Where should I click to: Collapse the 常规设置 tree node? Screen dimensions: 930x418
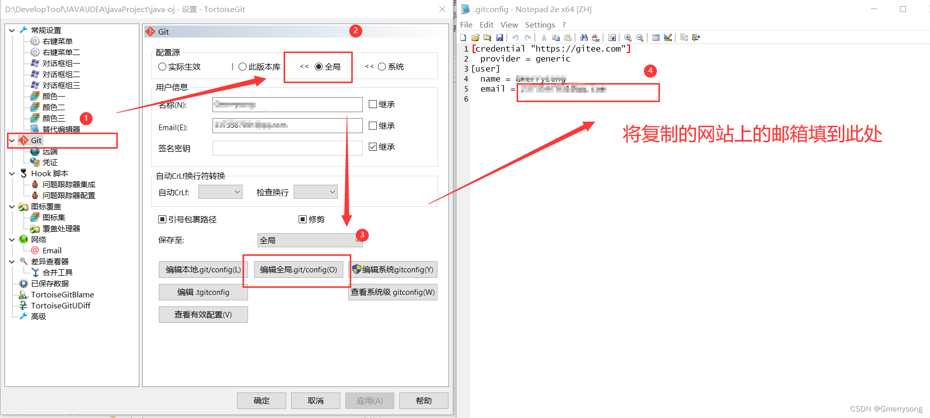[12, 30]
